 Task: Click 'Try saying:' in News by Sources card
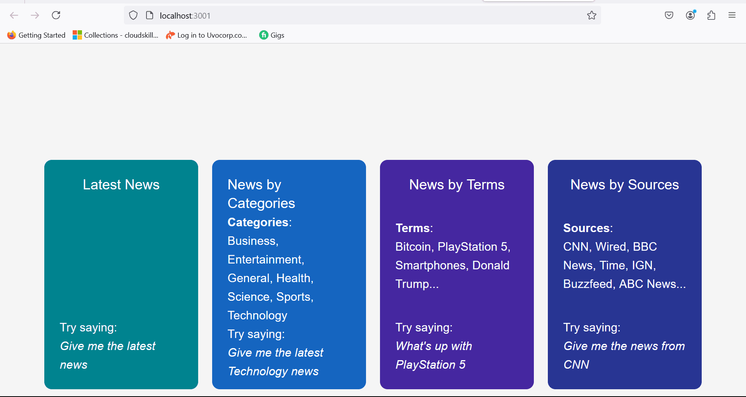point(592,328)
